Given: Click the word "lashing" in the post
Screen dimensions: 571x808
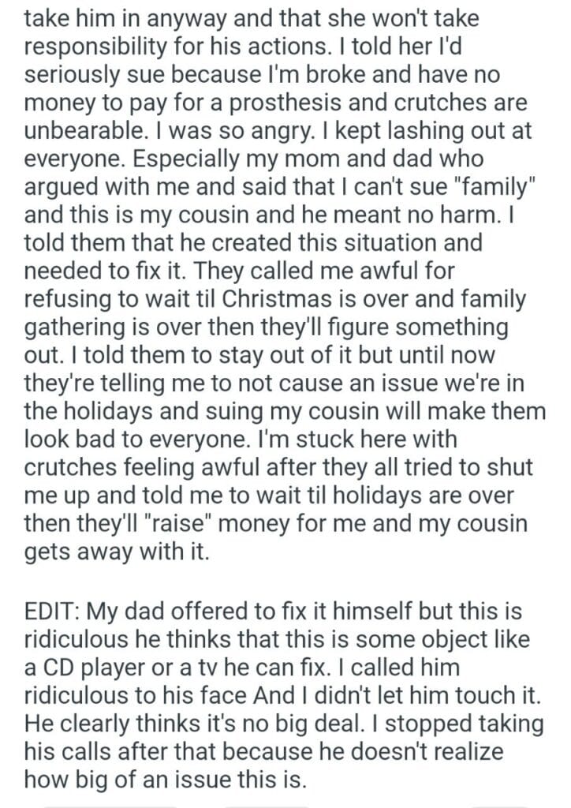Looking at the screenshot, I should click(x=416, y=129).
